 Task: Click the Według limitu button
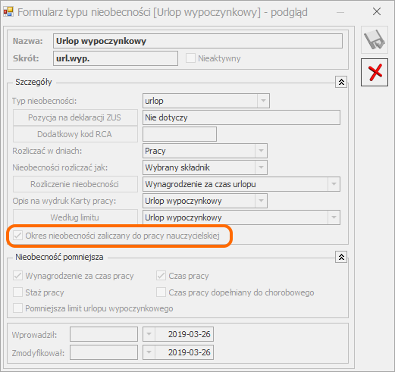coord(75,217)
